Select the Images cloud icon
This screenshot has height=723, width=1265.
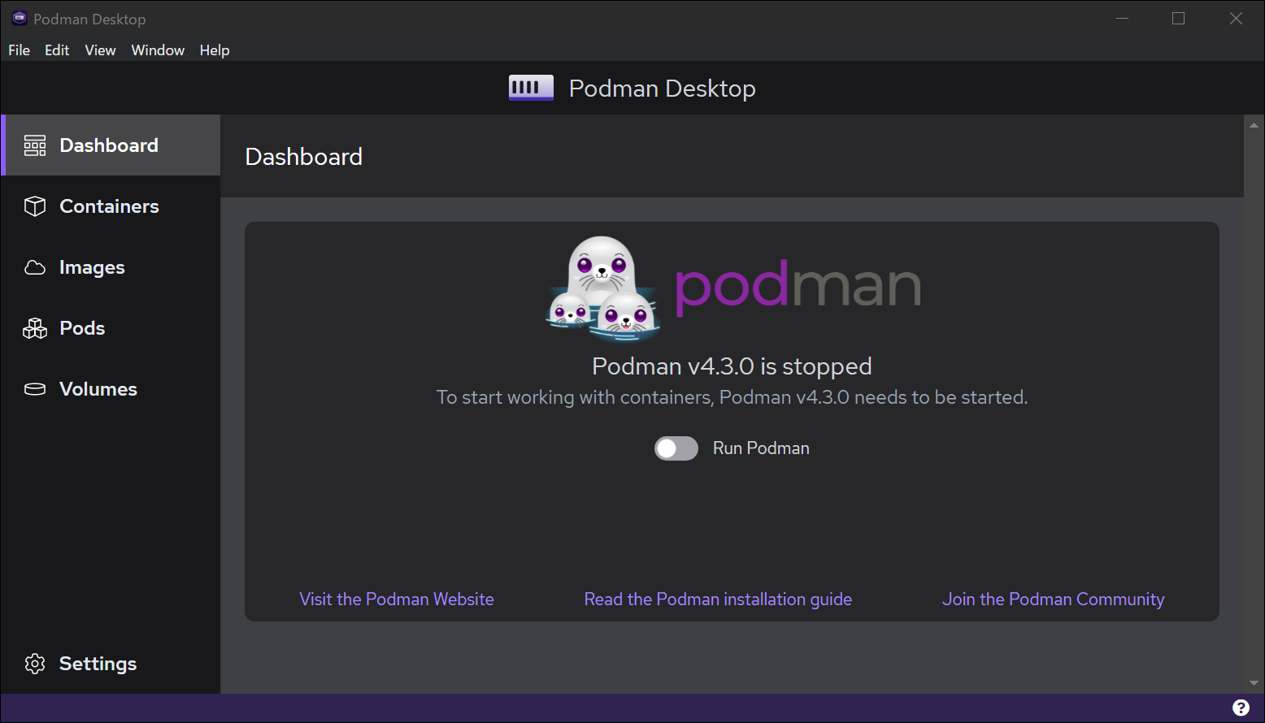click(35, 267)
